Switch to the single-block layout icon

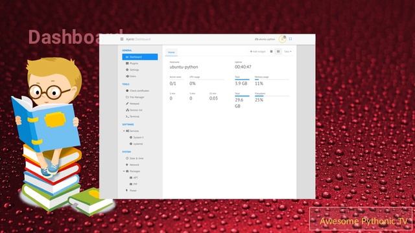coord(271,52)
